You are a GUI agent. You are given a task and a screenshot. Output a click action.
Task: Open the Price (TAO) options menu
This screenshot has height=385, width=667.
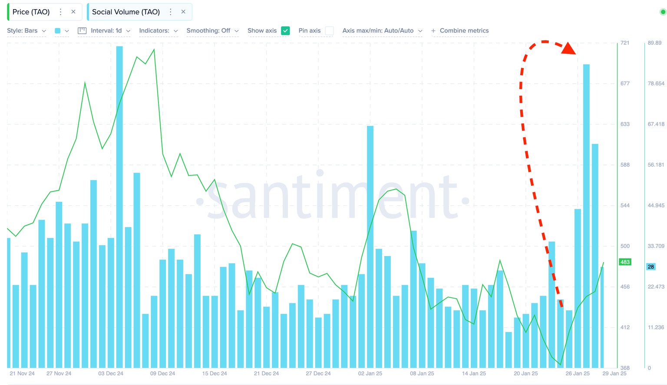[60, 12]
